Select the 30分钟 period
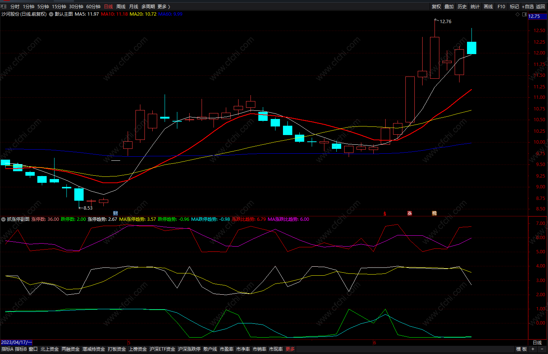 [76, 7]
